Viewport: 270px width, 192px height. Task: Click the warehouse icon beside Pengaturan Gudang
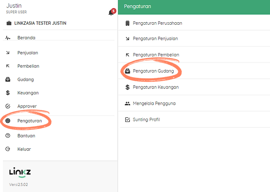[127, 71]
